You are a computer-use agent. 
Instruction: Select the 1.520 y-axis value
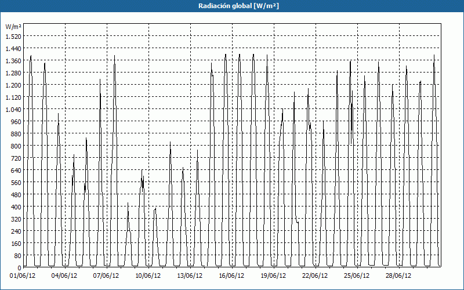pyautogui.click(x=13, y=36)
